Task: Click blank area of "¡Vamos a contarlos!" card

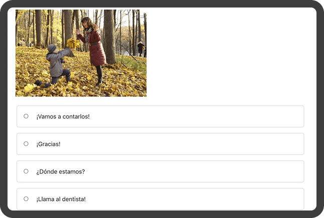Action: tap(201, 116)
